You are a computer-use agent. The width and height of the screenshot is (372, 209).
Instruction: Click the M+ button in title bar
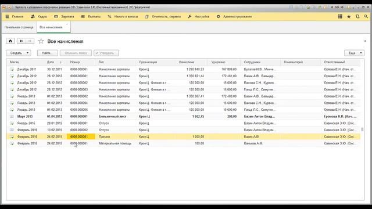pyautogui.click(x=337, y=8)
